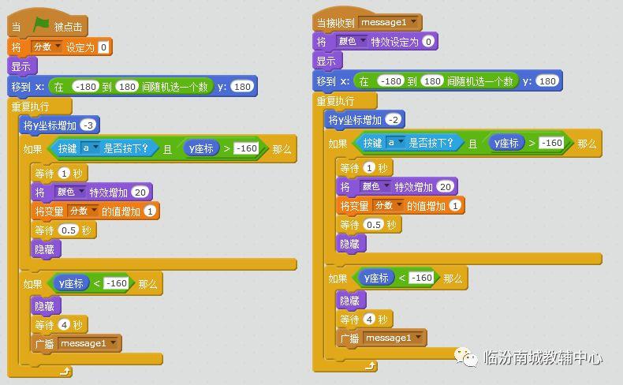Click the 隐藏 block under y座标 < -160 in right script
Viewport: 623px width, 385px height.
click(x=350, y=301)
